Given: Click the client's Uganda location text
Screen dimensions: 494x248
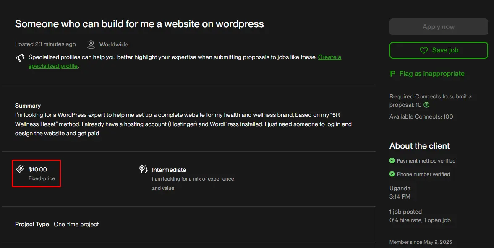Looking at the screenshot, I should point(400,188).
